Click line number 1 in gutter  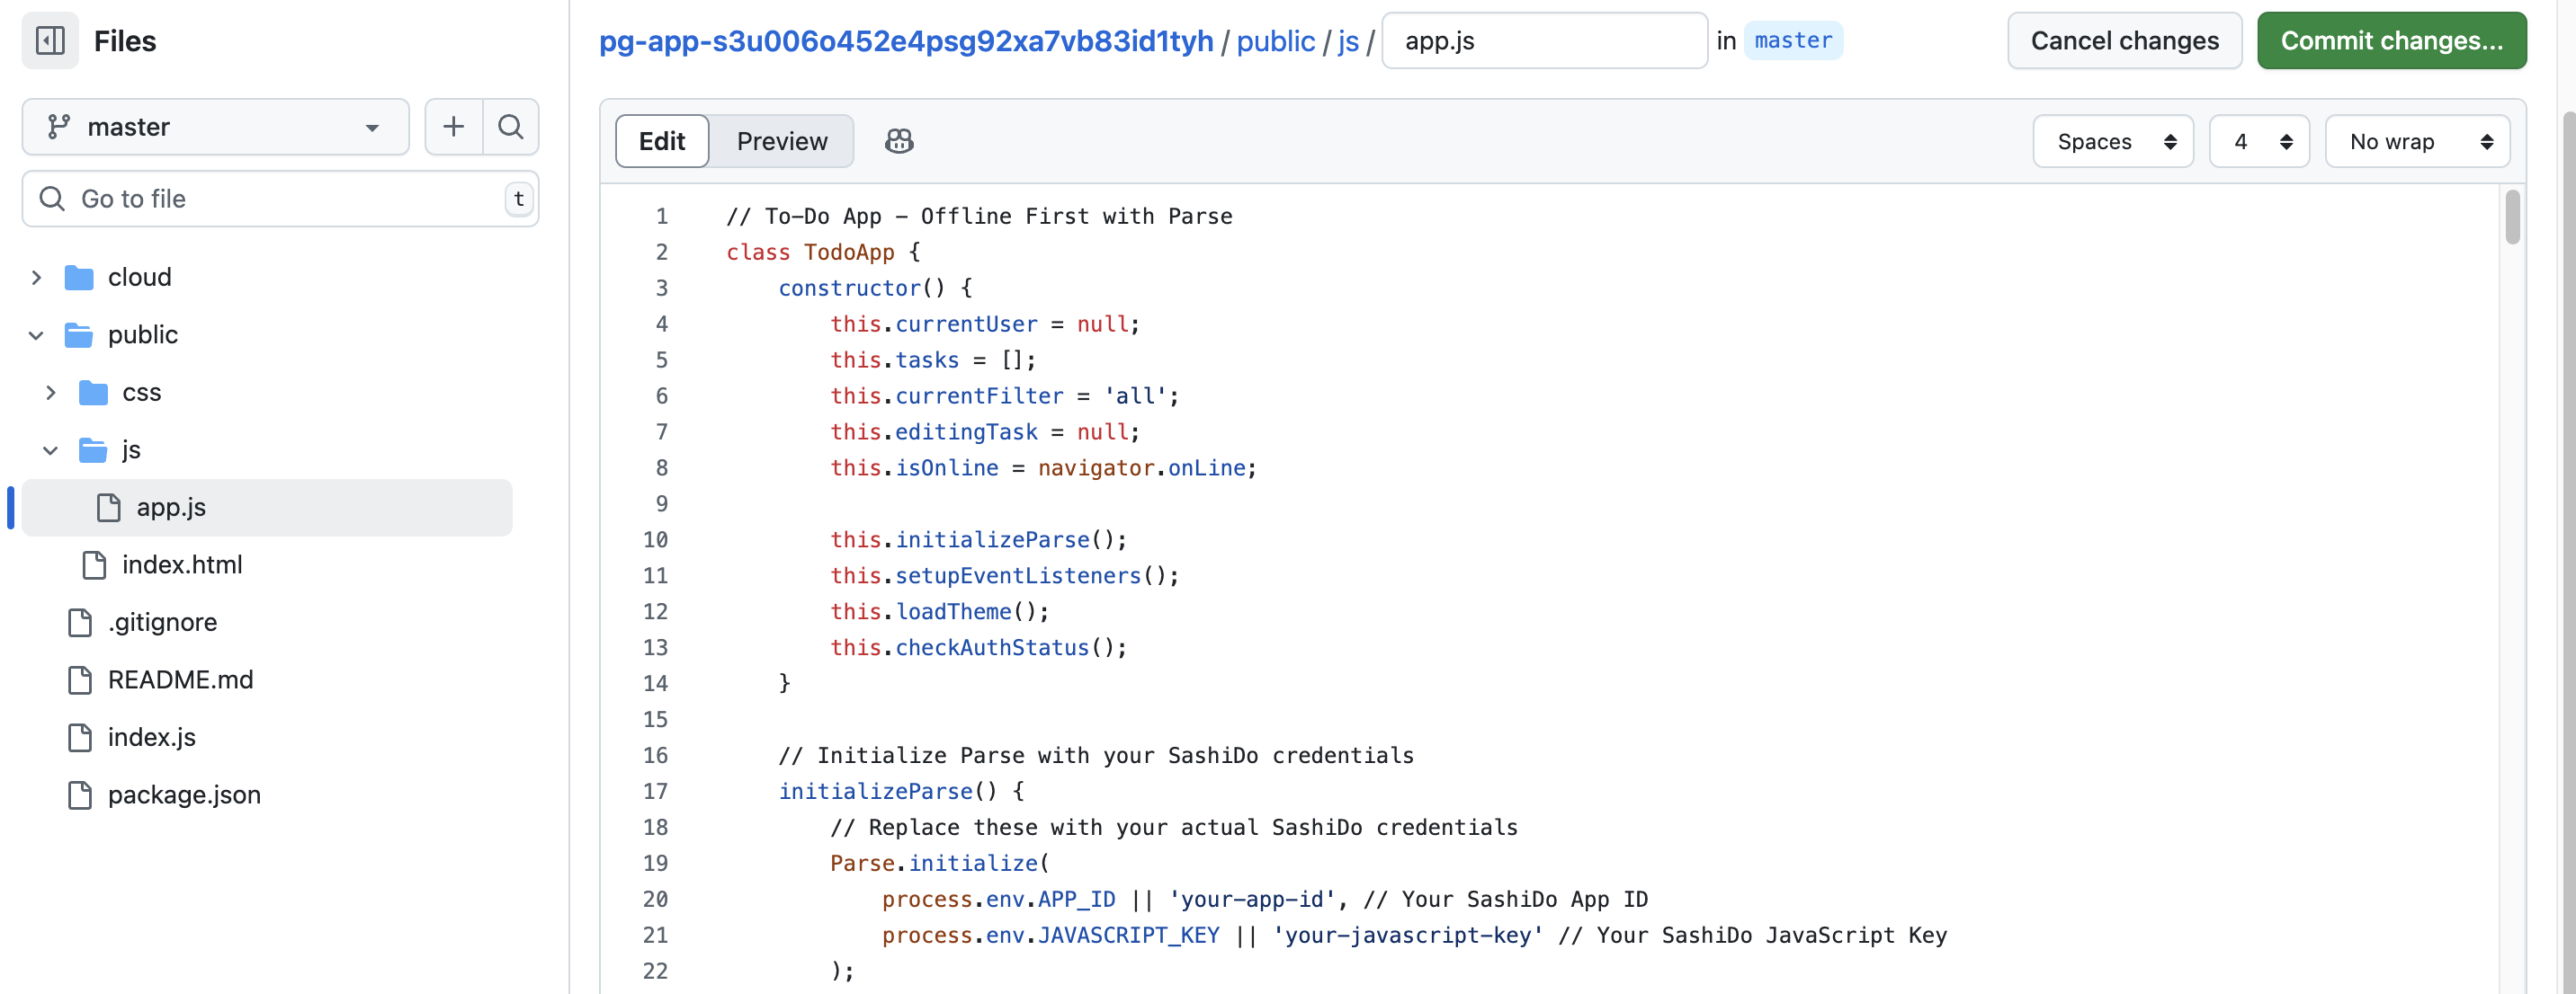661,217
